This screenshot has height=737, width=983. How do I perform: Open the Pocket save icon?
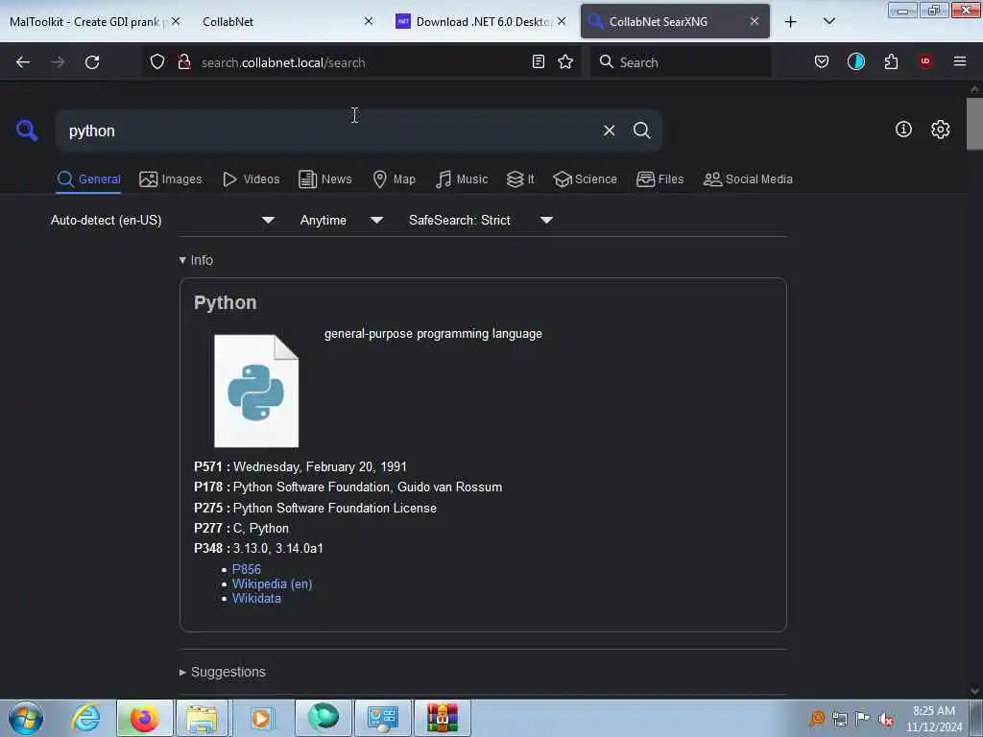(x=822, y=61)
